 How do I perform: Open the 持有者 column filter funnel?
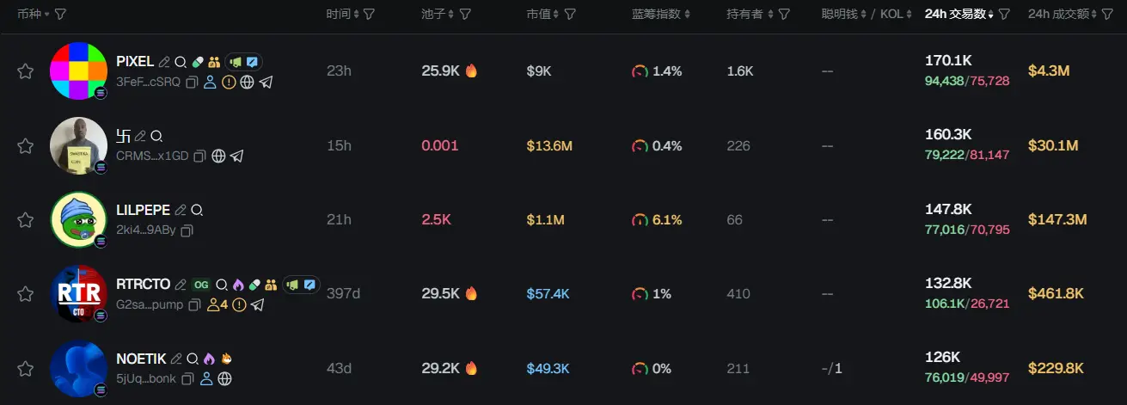point(785,15)
